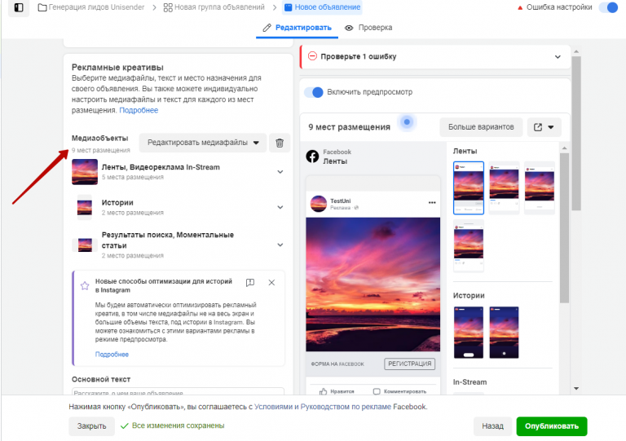Click the feedback icon in the tip box
Image resolution: width=626 pixels, height=441 pixels.
tap(250, 283)
